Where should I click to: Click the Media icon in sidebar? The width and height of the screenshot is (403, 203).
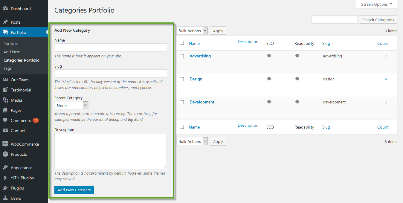click(5, 100)
